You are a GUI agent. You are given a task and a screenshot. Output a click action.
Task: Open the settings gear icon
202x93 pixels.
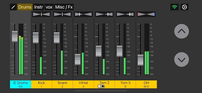coord(184,7)
